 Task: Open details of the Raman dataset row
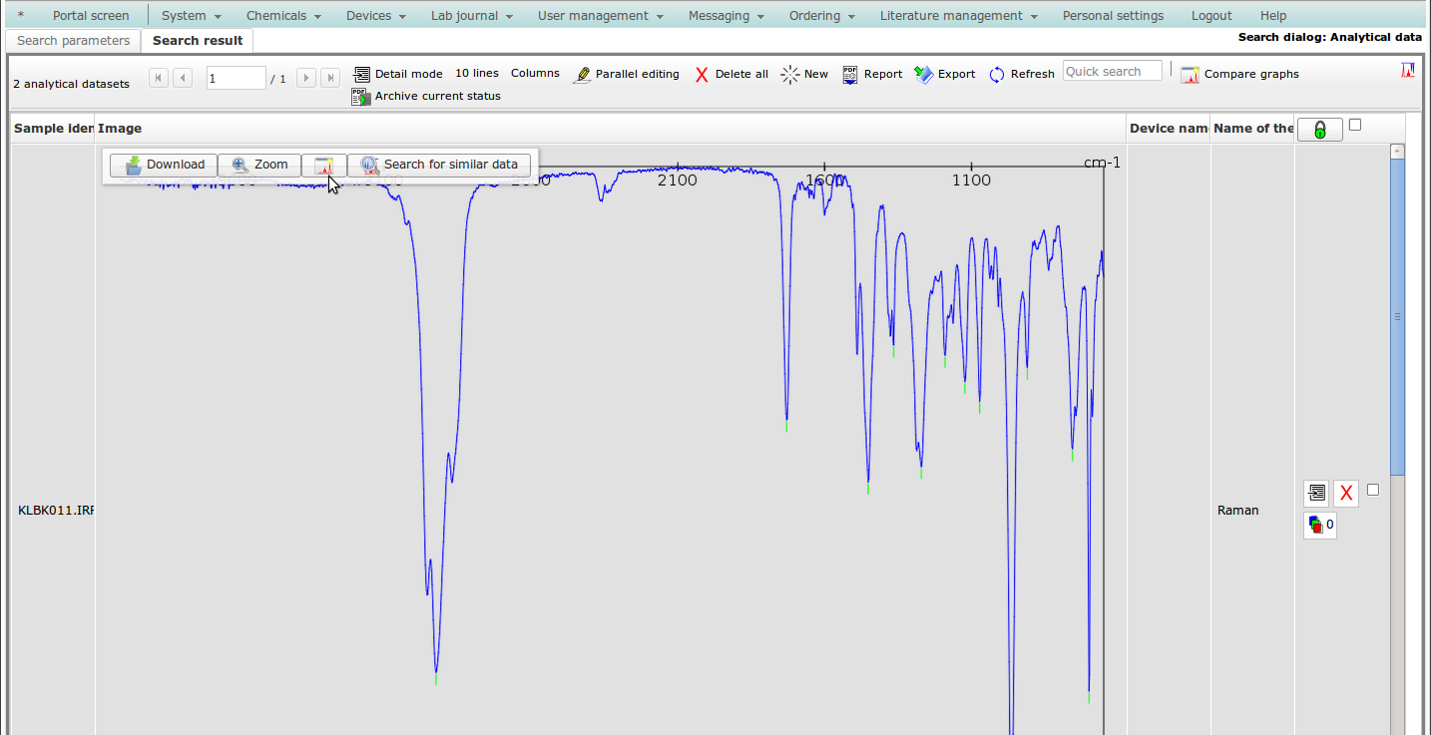[x=1316, y=493]
